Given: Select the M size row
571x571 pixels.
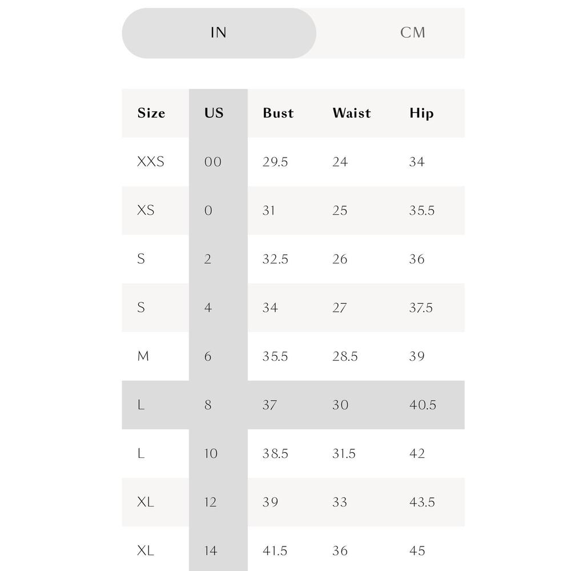Looking at the screenshot, I should point(293,356).
